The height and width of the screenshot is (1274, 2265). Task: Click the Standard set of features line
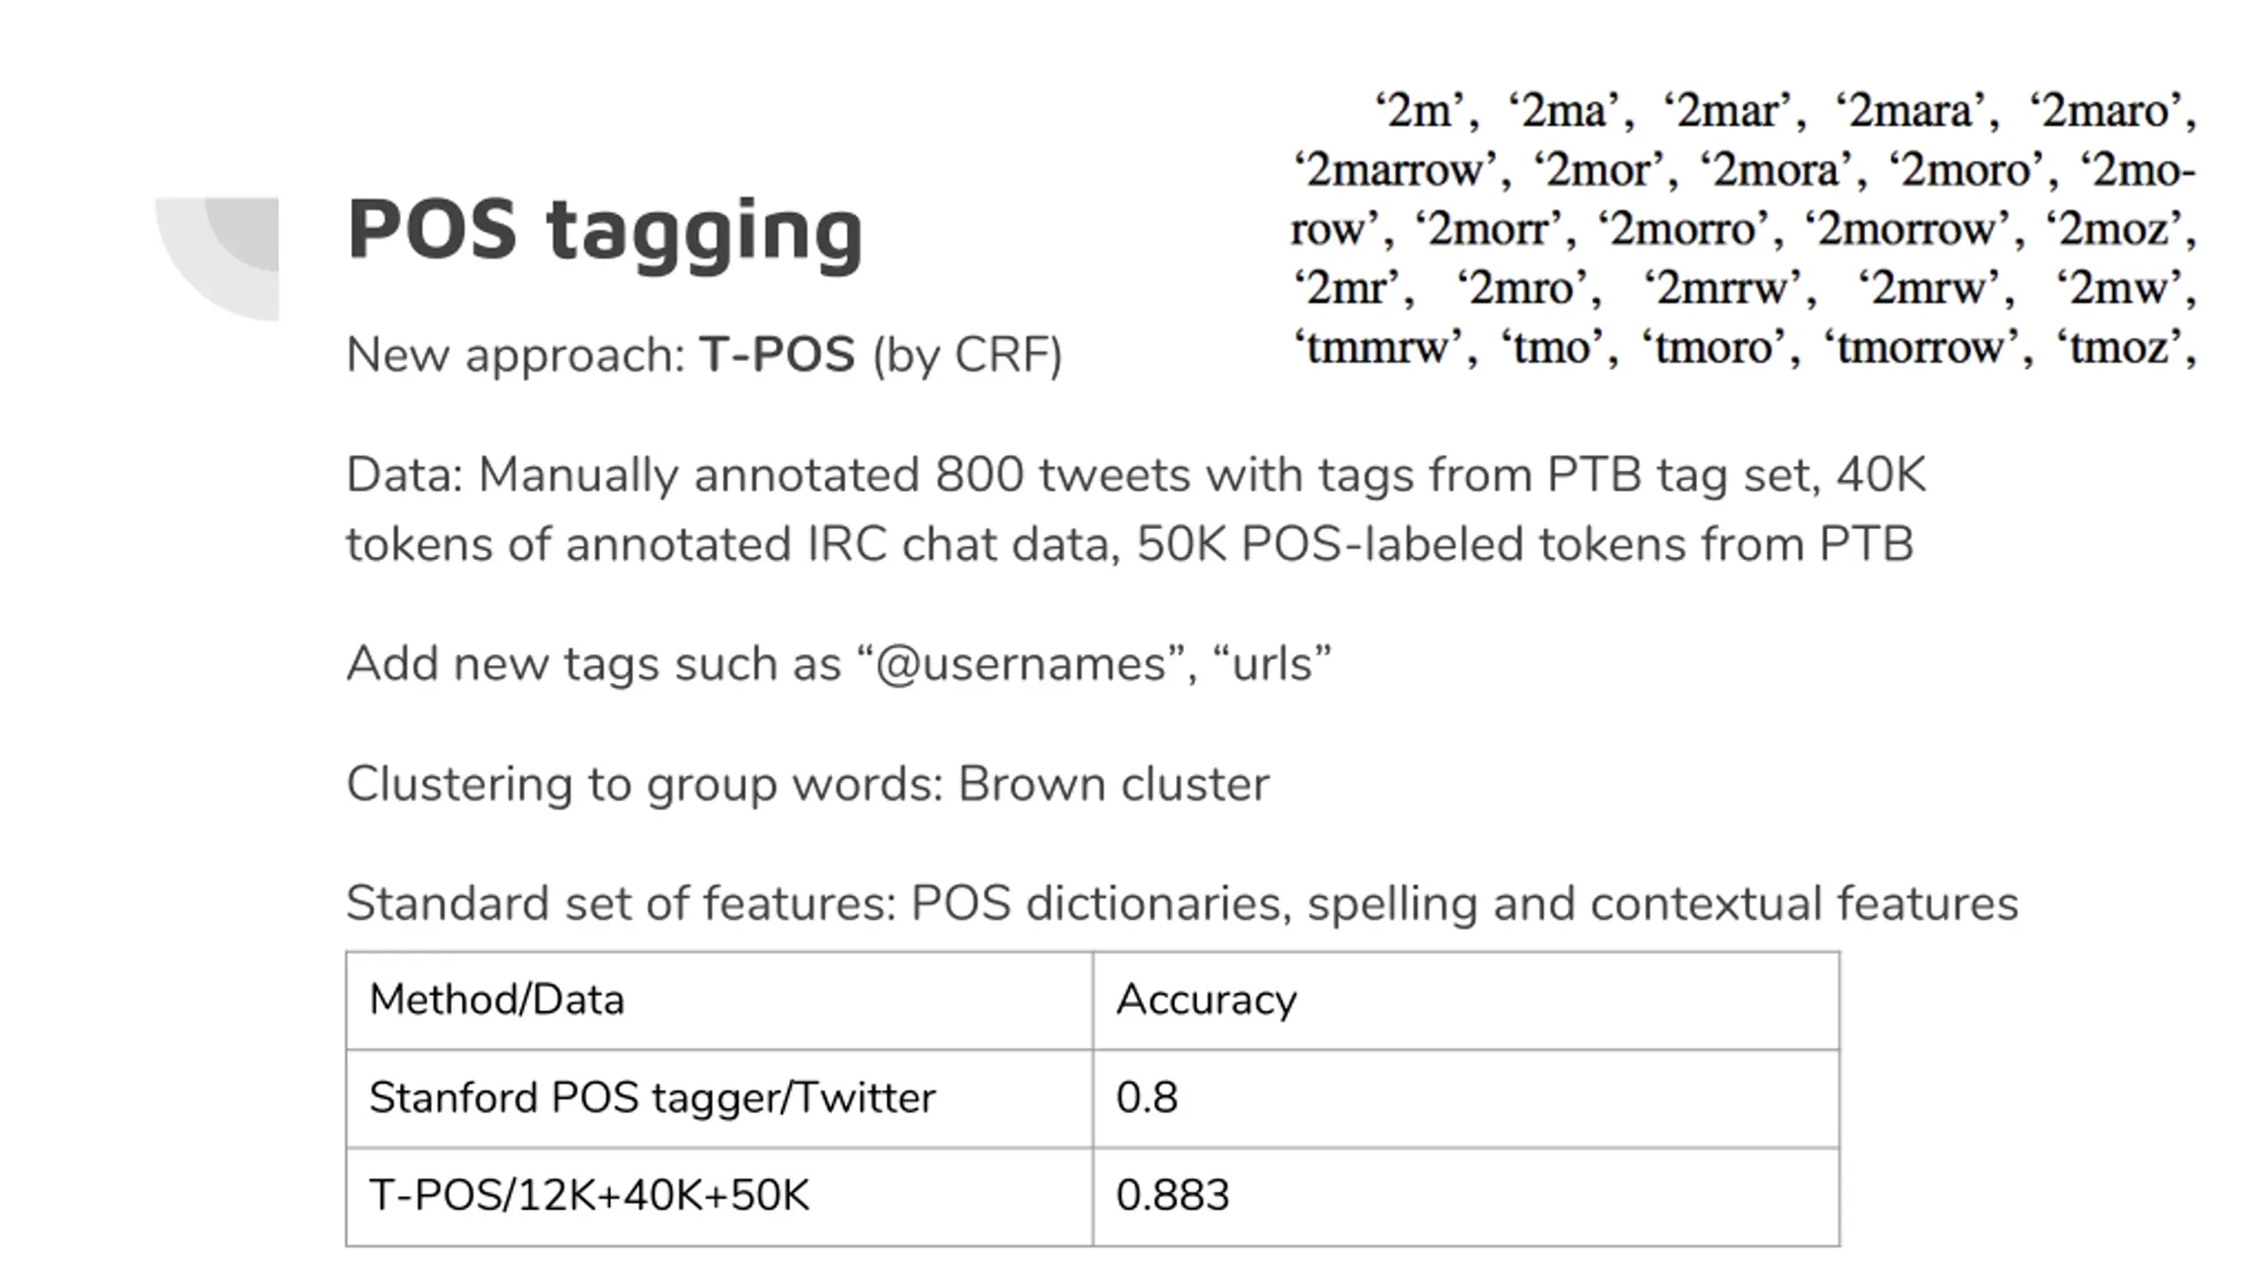(x=1182, y=904)
